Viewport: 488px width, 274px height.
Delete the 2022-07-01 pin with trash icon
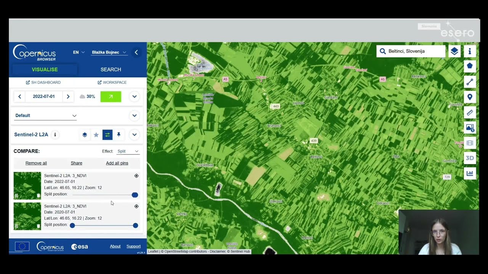39,196
